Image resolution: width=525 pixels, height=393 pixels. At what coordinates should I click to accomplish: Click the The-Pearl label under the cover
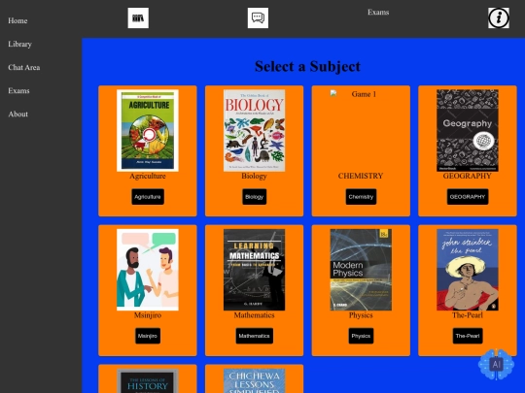click(468, 315)
